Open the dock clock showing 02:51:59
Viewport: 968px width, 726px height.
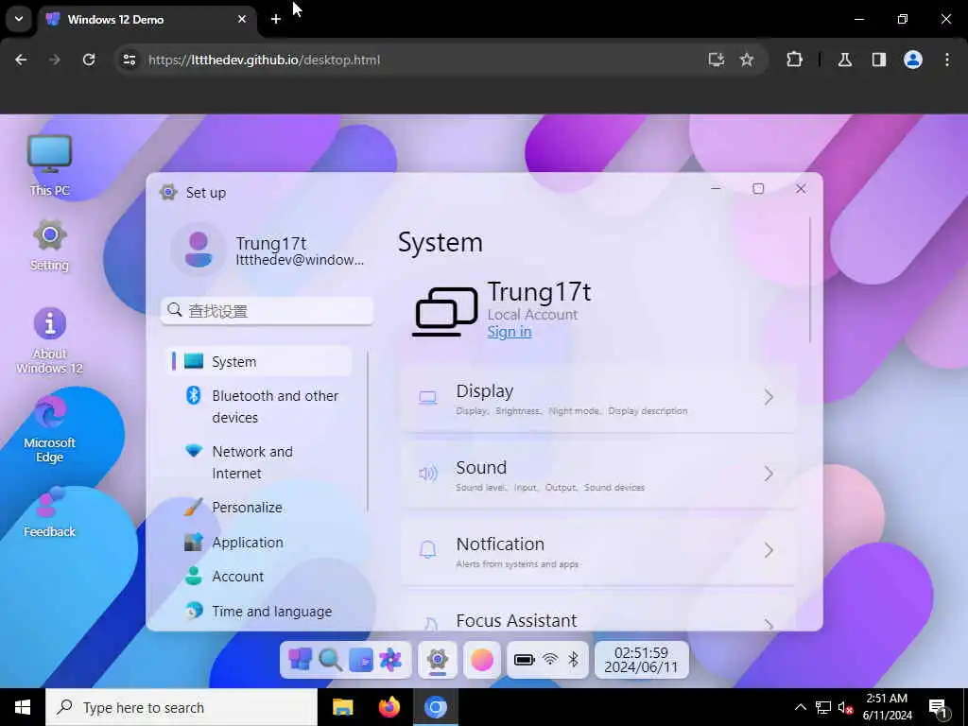[642, 660]
